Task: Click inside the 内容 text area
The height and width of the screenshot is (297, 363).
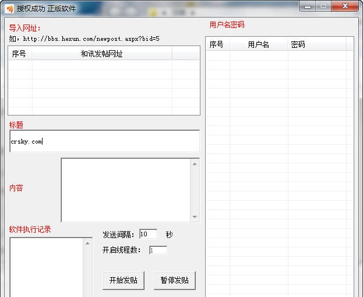Action: pyautogui.click(x=126, y=190)
